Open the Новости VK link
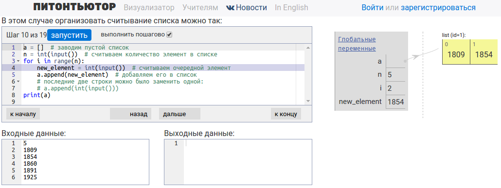This screenshot has width=501, height=188. 251,8
